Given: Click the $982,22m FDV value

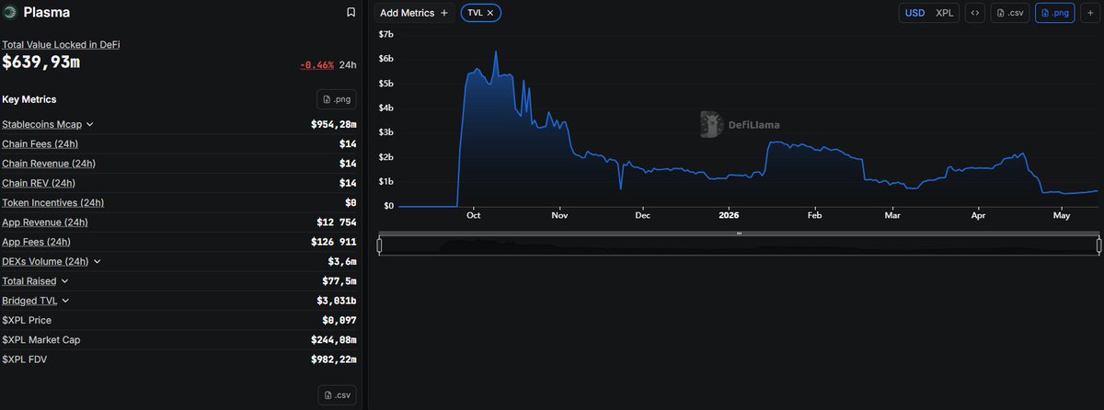Looking at the screenshot, I should point(333,359).
